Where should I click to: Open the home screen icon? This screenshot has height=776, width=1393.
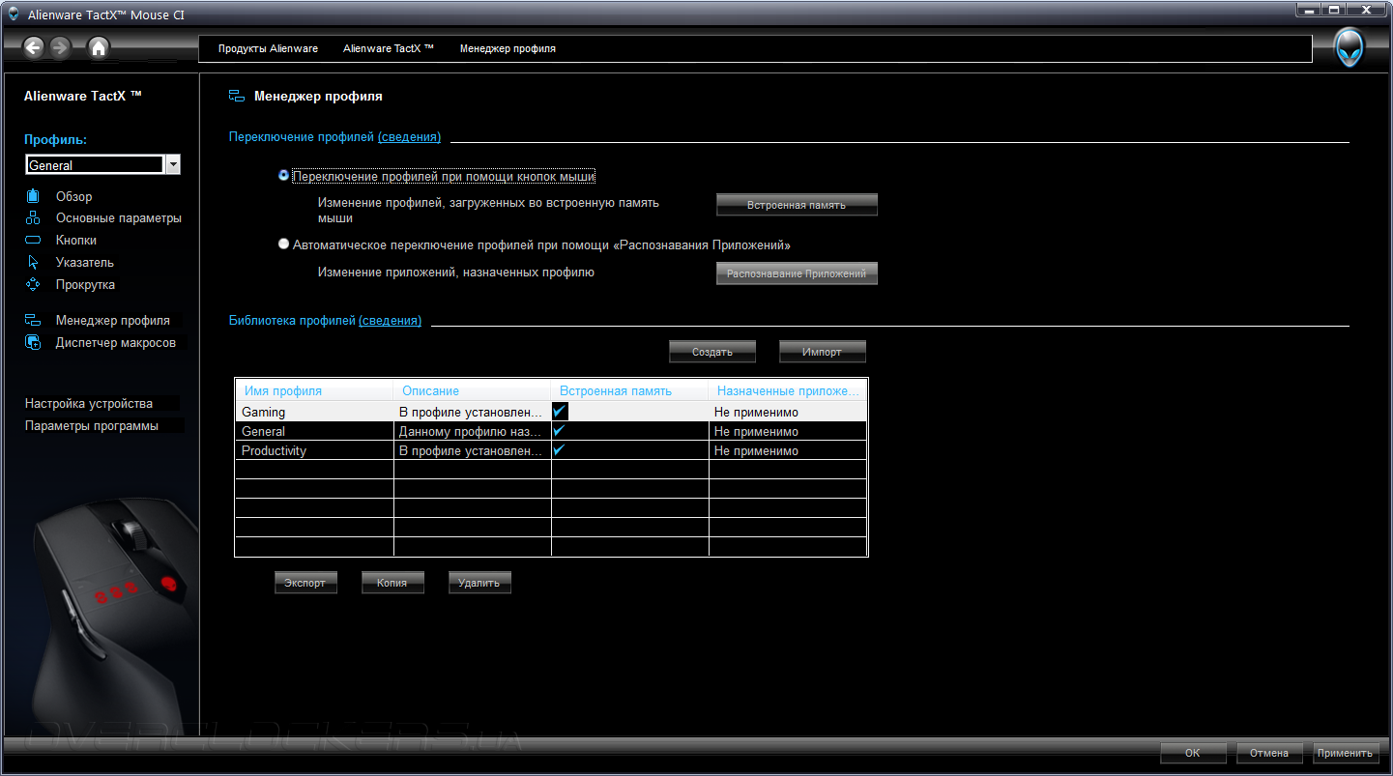click(x=98, y=47)
